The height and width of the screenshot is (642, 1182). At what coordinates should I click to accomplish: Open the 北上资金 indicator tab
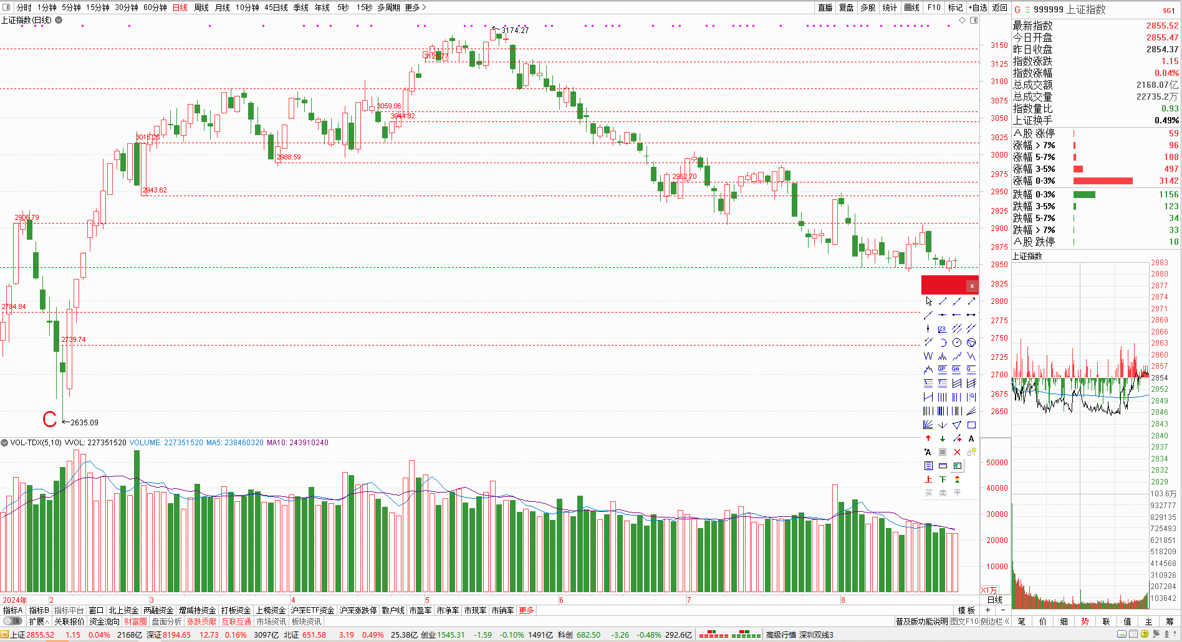pos(123,610)
